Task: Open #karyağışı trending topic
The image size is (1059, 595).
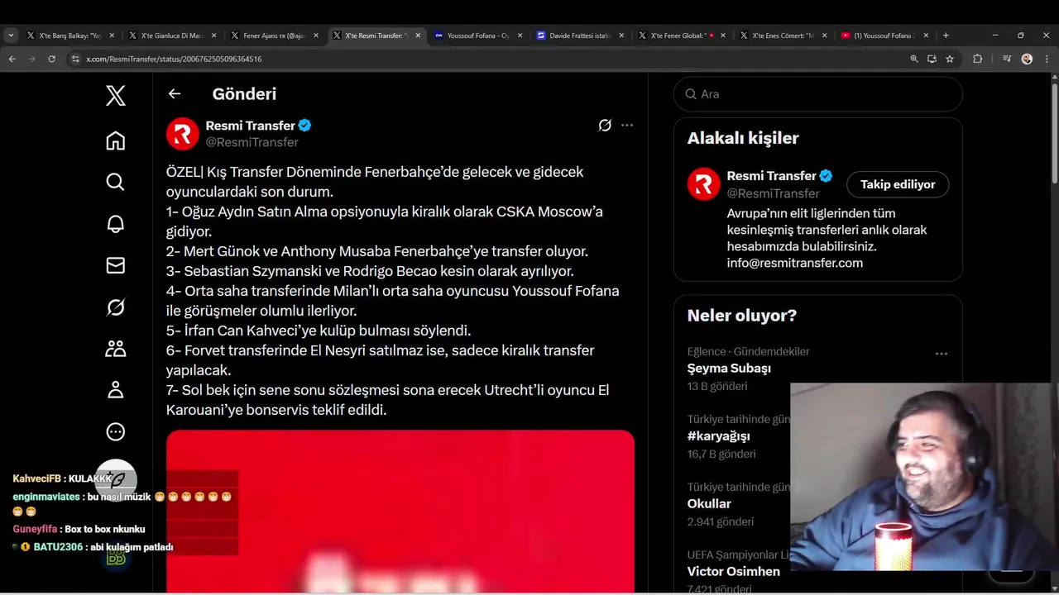Action: tap(718, 436)
